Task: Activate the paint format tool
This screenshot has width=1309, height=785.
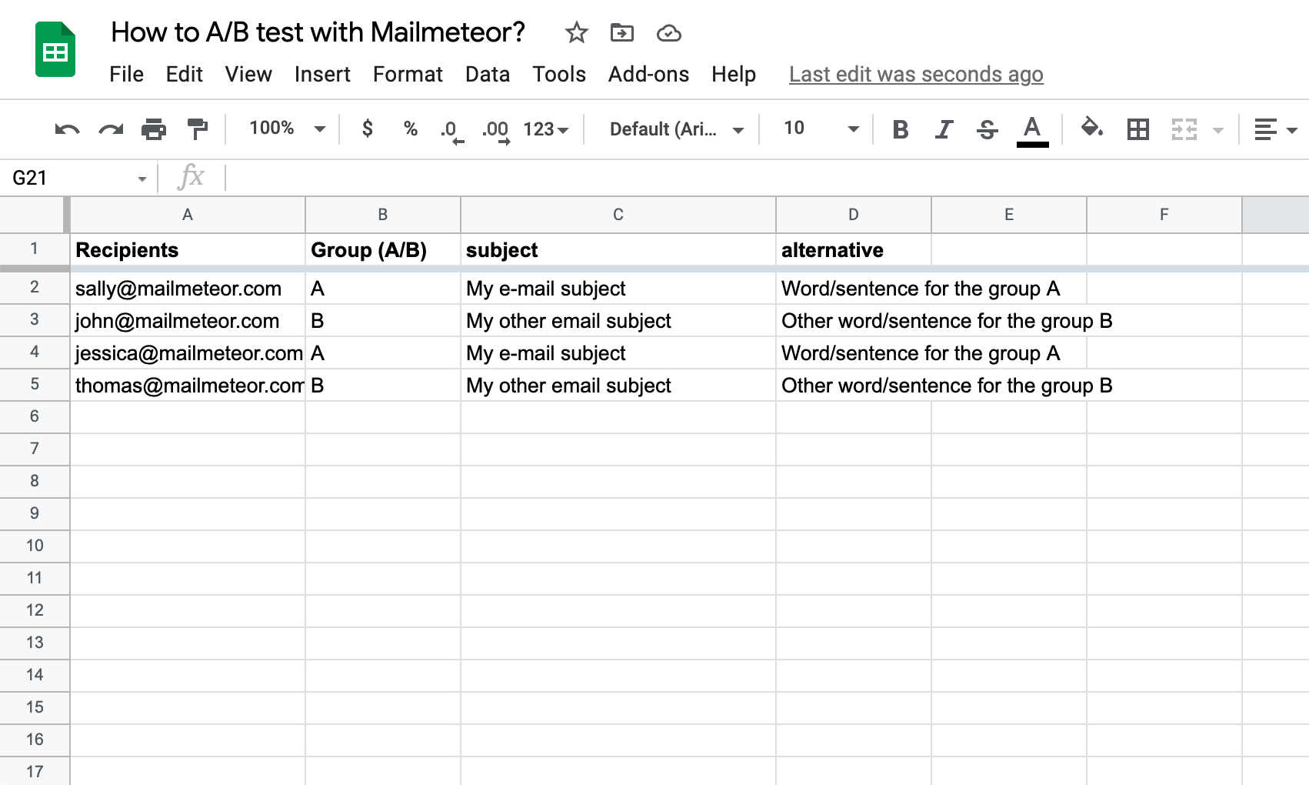Action: coord(198,129)
